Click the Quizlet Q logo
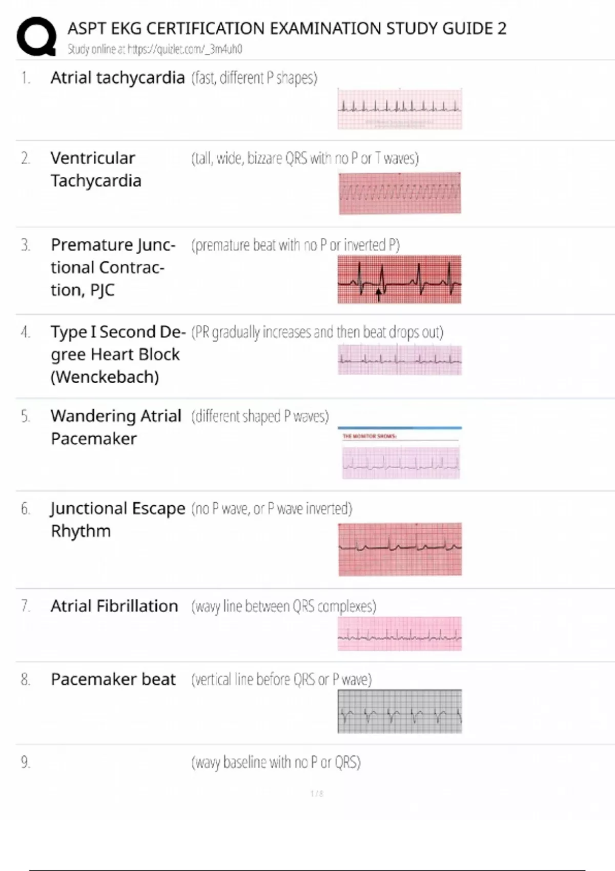This screenshot has height=871, width=615. (x=36, y=36)
